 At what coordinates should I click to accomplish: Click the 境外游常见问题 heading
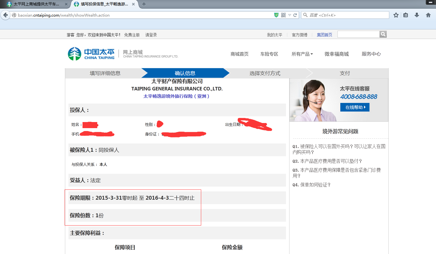[340, 131]
